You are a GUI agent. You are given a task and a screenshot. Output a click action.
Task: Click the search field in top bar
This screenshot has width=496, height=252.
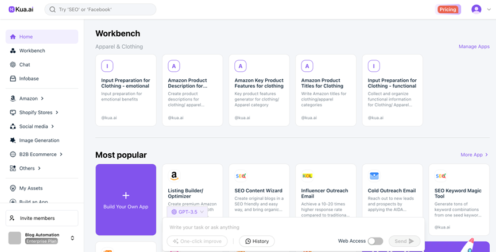pyautogui.click(x=100, y=9)
